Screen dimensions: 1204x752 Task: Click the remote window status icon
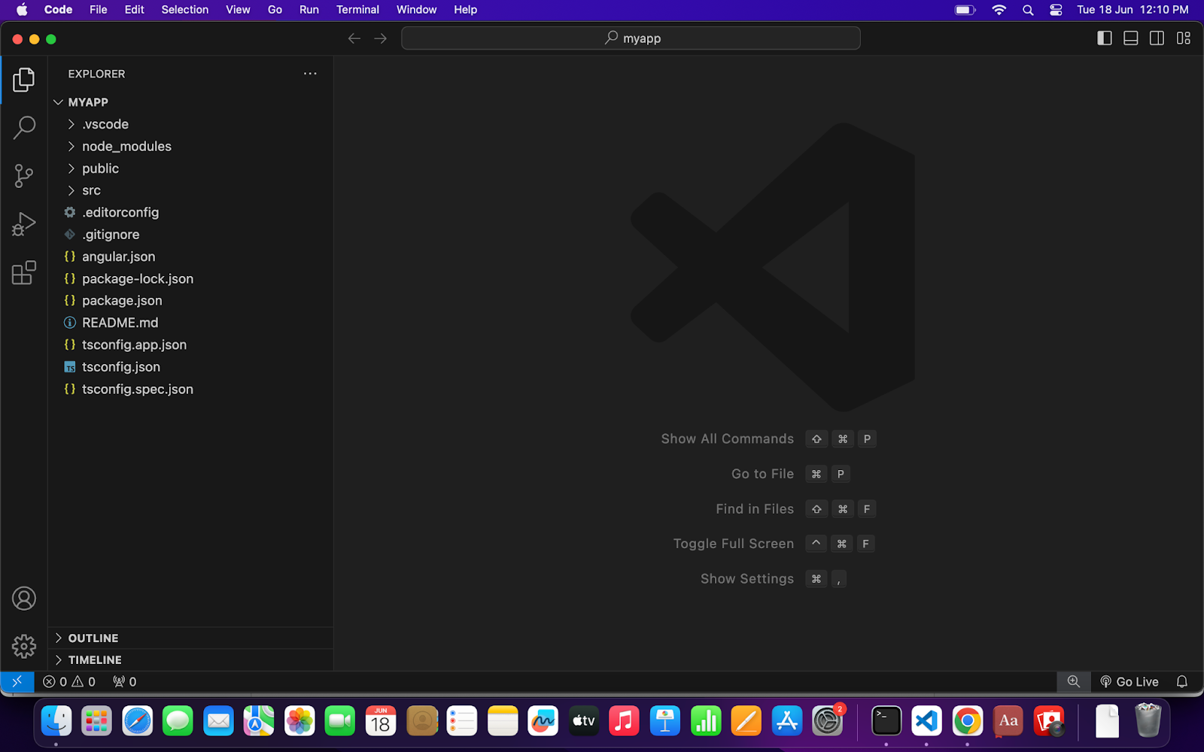click(17, 681)
